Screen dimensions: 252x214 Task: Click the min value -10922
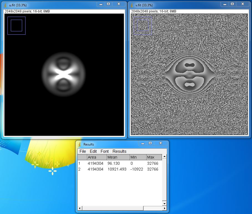pyautogui.click(x=137, y=169)
